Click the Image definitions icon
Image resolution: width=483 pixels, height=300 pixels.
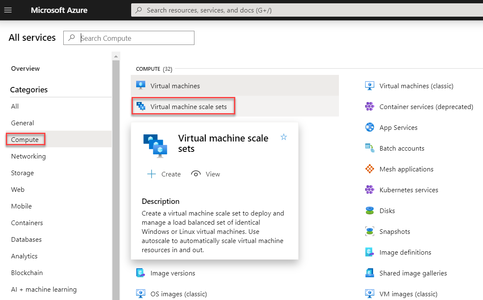370,252
